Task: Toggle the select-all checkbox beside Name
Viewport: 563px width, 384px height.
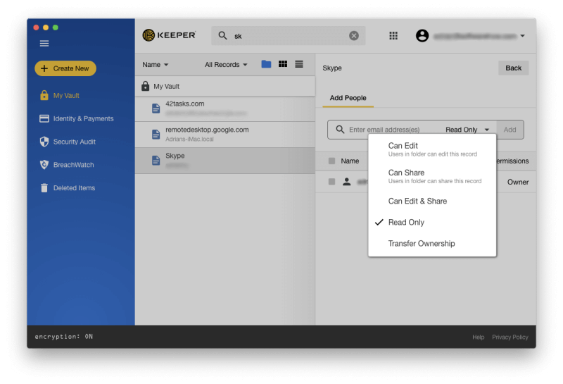Action: tap(331, 161)
